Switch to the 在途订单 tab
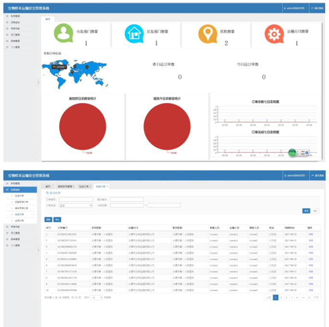The width and height of the screenshot is (329, 327). point(84,187)
